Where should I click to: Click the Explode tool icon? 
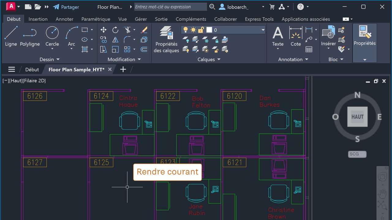[x=144, y=39]
